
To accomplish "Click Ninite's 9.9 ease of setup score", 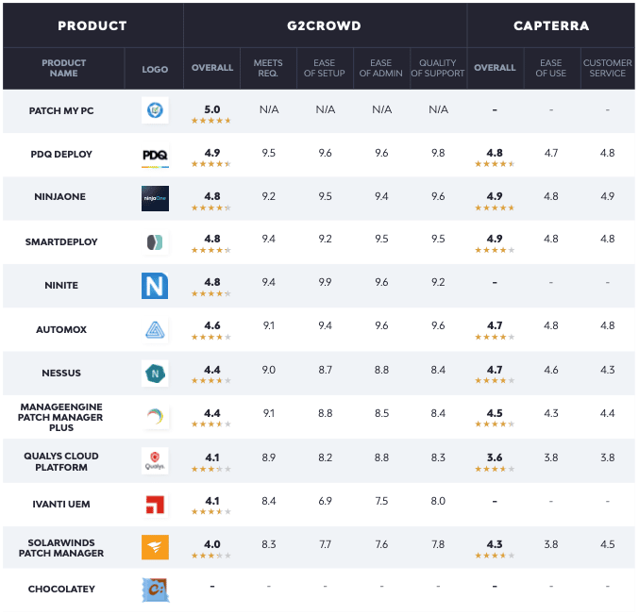I will click(325, 282).
